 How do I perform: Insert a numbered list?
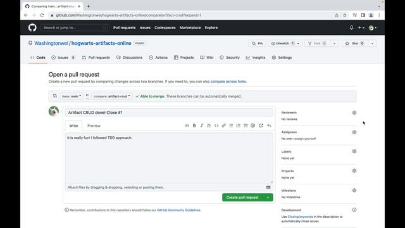238,125
